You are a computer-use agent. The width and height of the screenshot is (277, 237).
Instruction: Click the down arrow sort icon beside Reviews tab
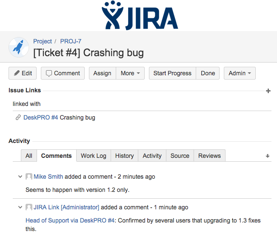[x=268, y=156]
